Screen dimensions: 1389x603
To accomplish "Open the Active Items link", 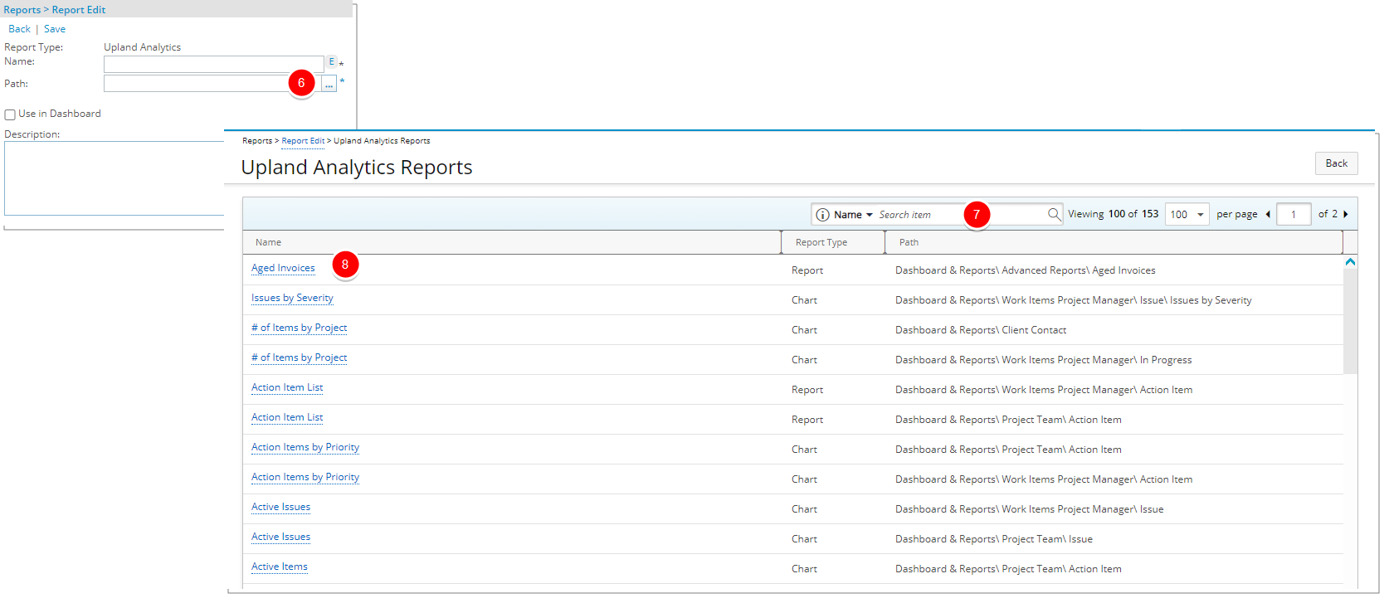I will tap(280, 567).
